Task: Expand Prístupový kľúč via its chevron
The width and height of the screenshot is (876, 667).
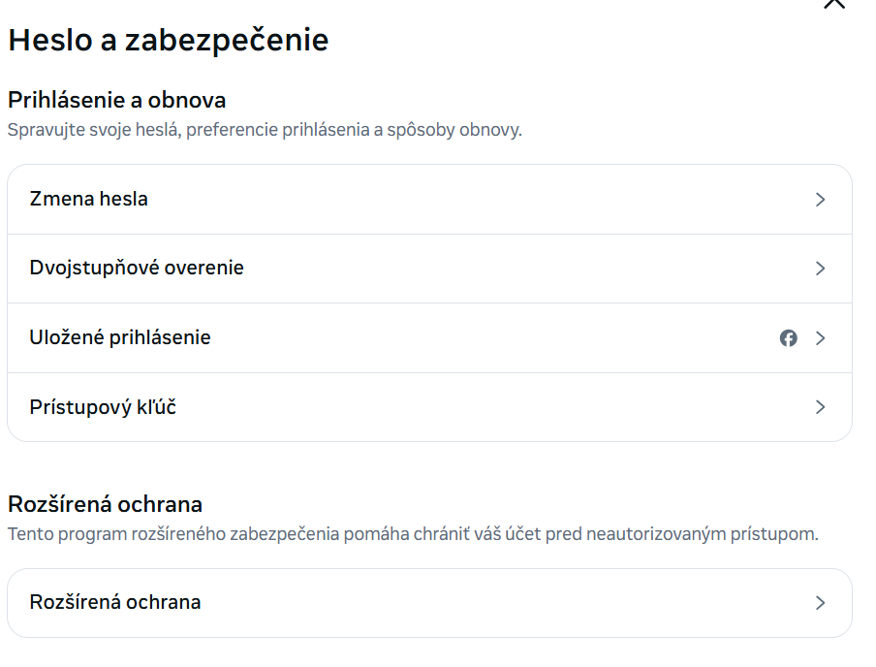Action: click(x=821, y=407)
